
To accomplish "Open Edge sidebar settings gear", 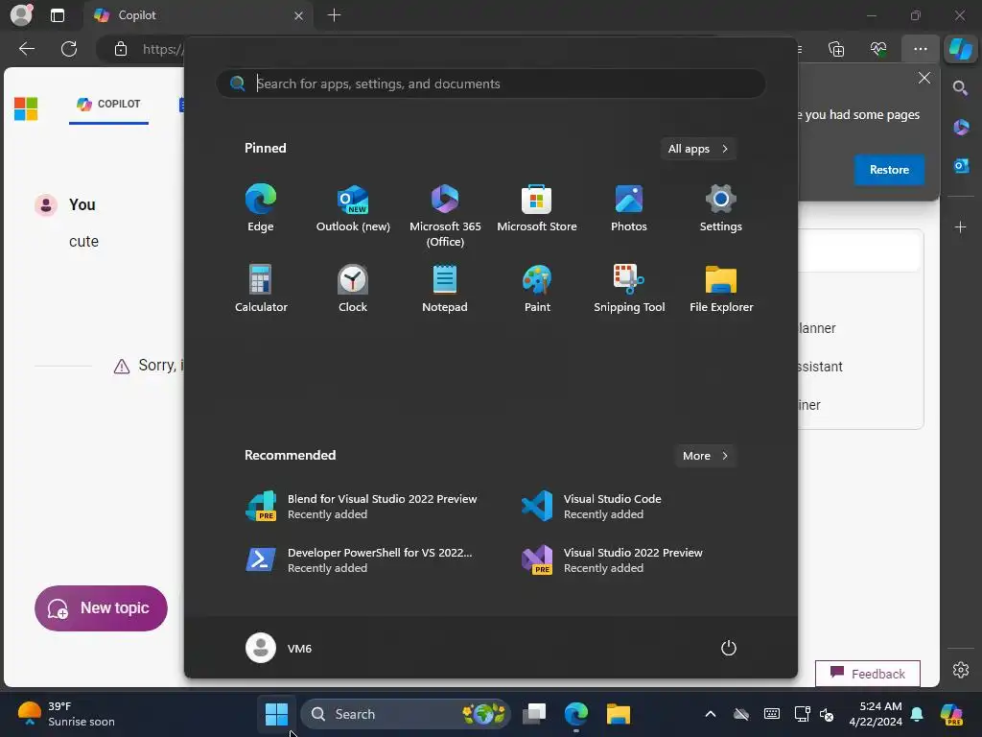I will (961, 670).
